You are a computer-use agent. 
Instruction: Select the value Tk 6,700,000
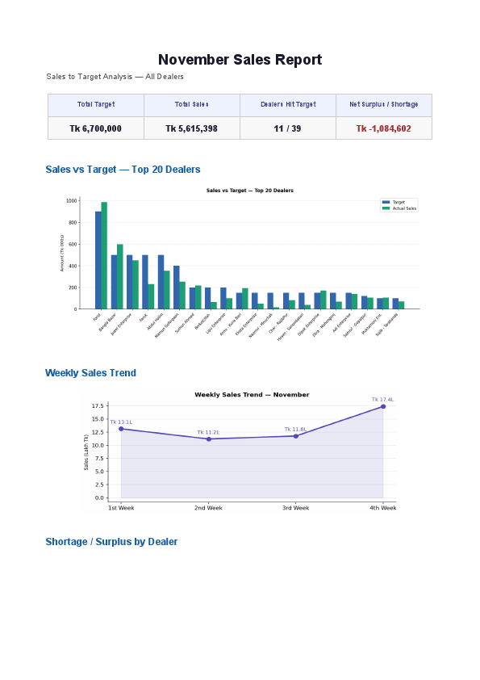point(96,128)
